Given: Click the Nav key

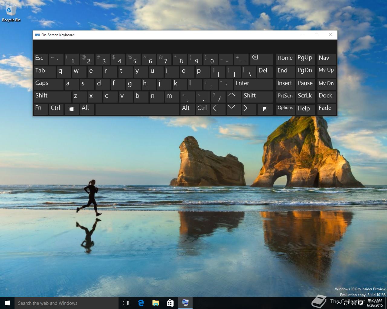Looking at the screenshot, I should click(327, 59).
